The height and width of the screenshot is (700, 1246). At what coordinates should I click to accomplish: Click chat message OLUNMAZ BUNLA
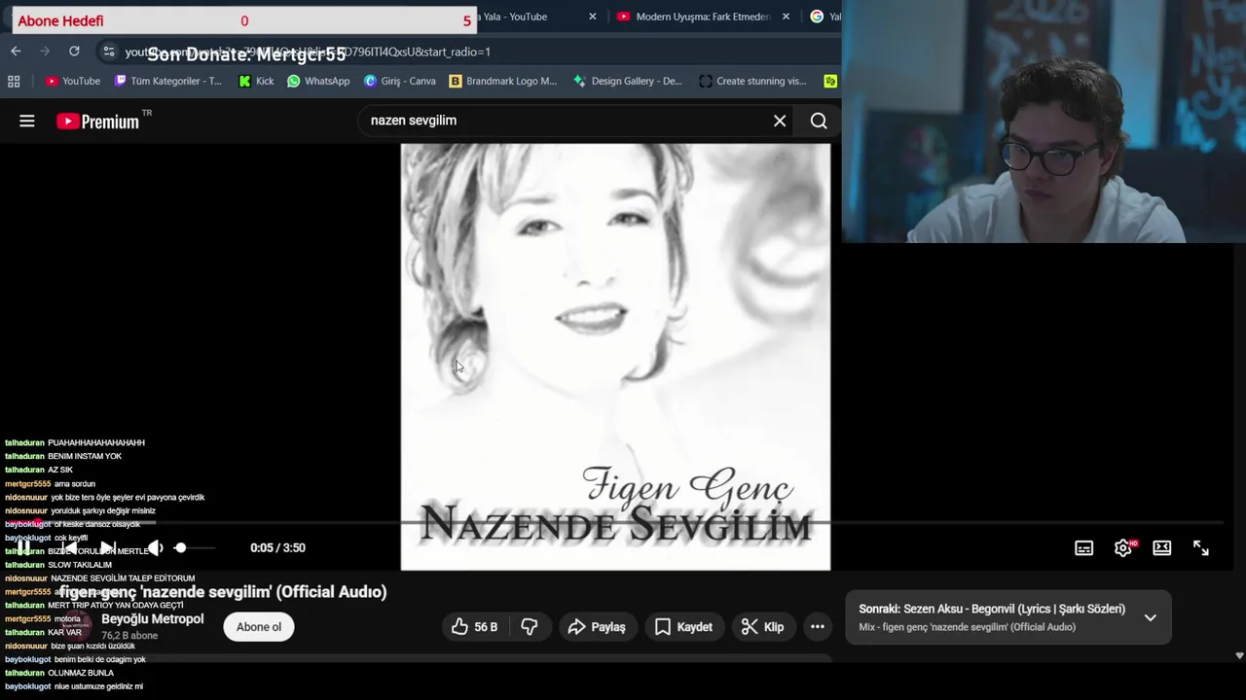81,673
